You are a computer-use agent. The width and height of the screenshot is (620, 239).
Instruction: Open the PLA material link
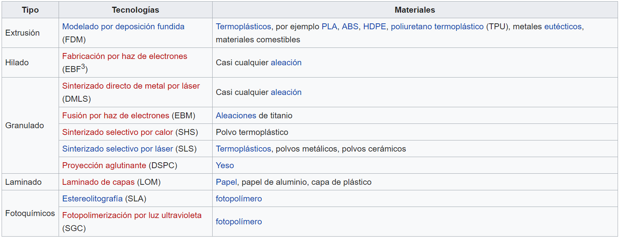329,27
